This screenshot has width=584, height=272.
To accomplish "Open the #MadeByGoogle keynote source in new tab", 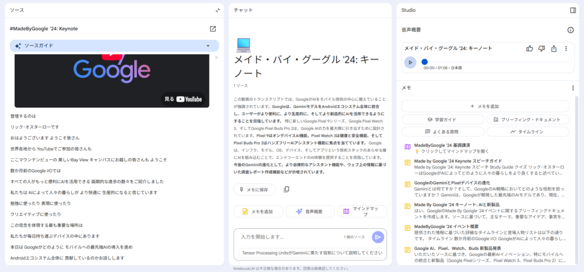I will 213,28.
